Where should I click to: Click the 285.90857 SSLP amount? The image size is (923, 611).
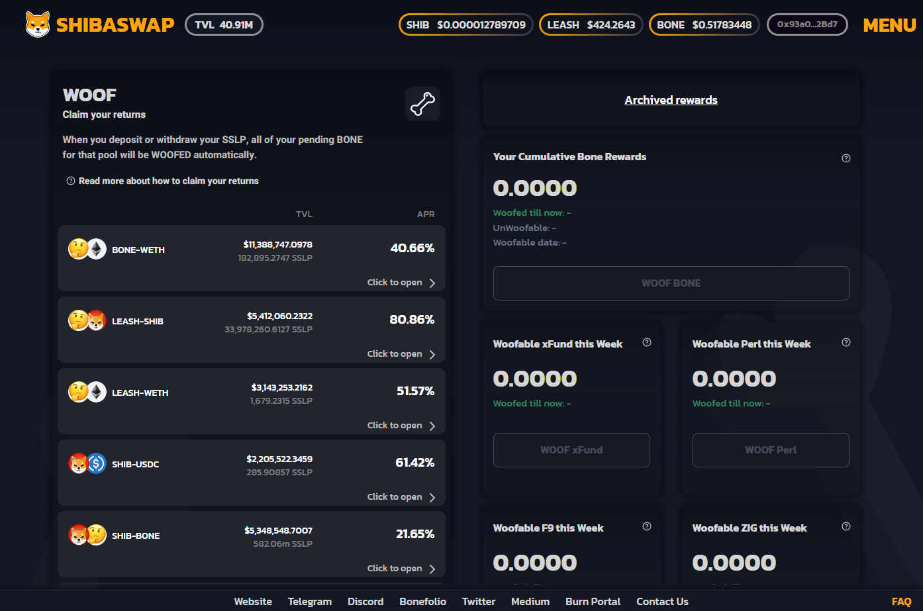(x=279, y=472)
